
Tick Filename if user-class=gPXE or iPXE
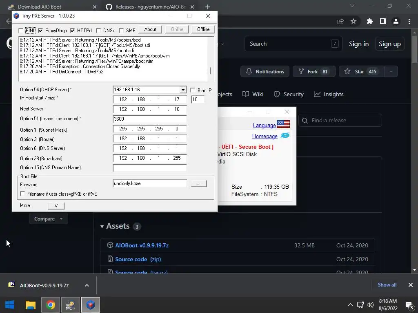(x=23, y=194)
